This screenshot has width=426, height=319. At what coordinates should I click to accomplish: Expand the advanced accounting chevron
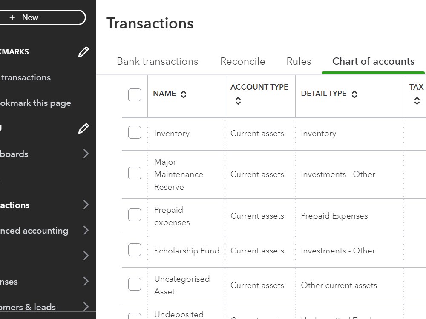(86, 230)
